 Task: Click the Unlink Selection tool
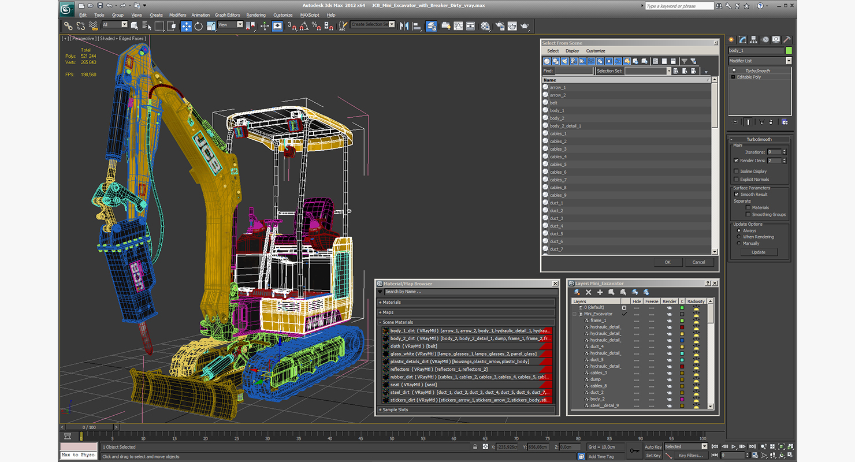click(x=81, y=26)
